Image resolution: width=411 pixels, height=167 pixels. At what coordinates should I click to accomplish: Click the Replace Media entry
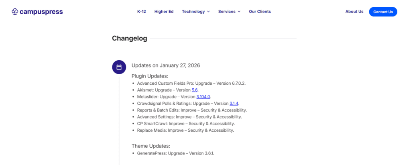coord(185,130)
